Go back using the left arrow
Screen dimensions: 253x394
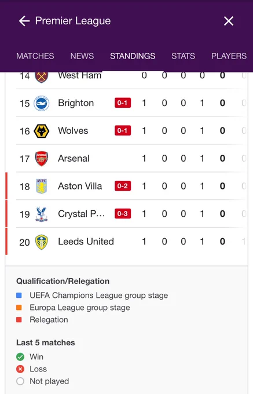(24, 21)
